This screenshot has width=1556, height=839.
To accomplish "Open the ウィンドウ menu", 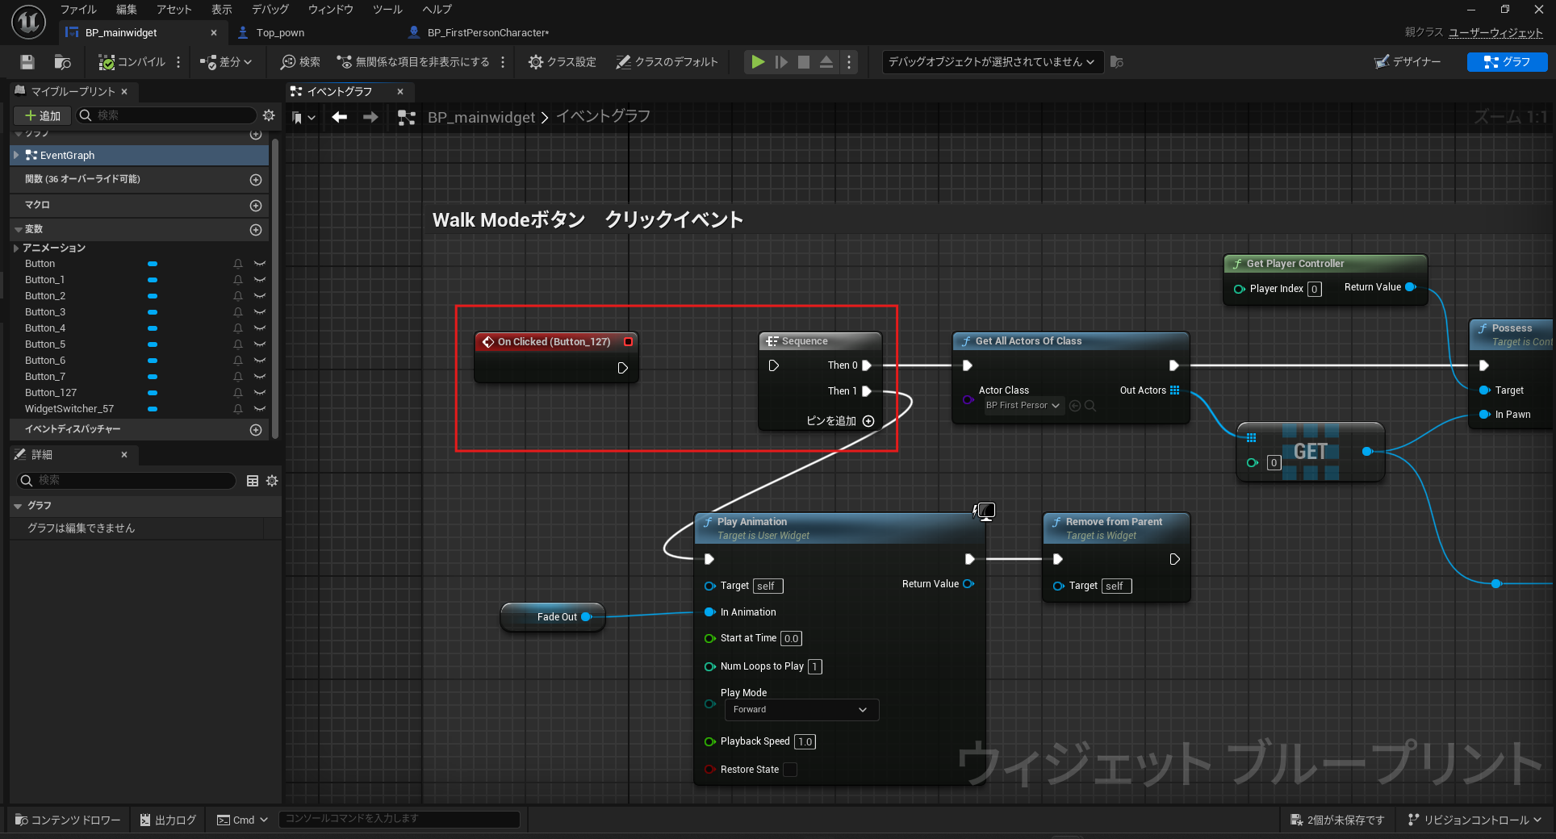I will tap(330, 10).
